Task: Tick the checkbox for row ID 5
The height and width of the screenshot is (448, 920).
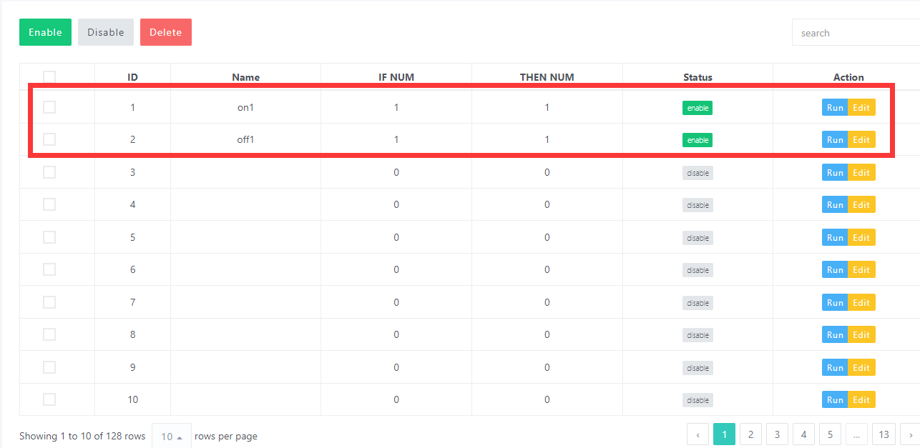Action: [49, 237]
